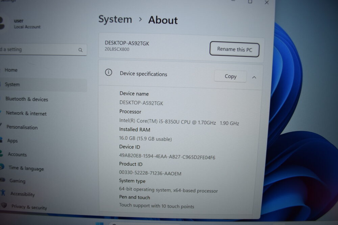338x225 pixels.
Task: Click the search magnifier icon
Action: pos(80,50)
